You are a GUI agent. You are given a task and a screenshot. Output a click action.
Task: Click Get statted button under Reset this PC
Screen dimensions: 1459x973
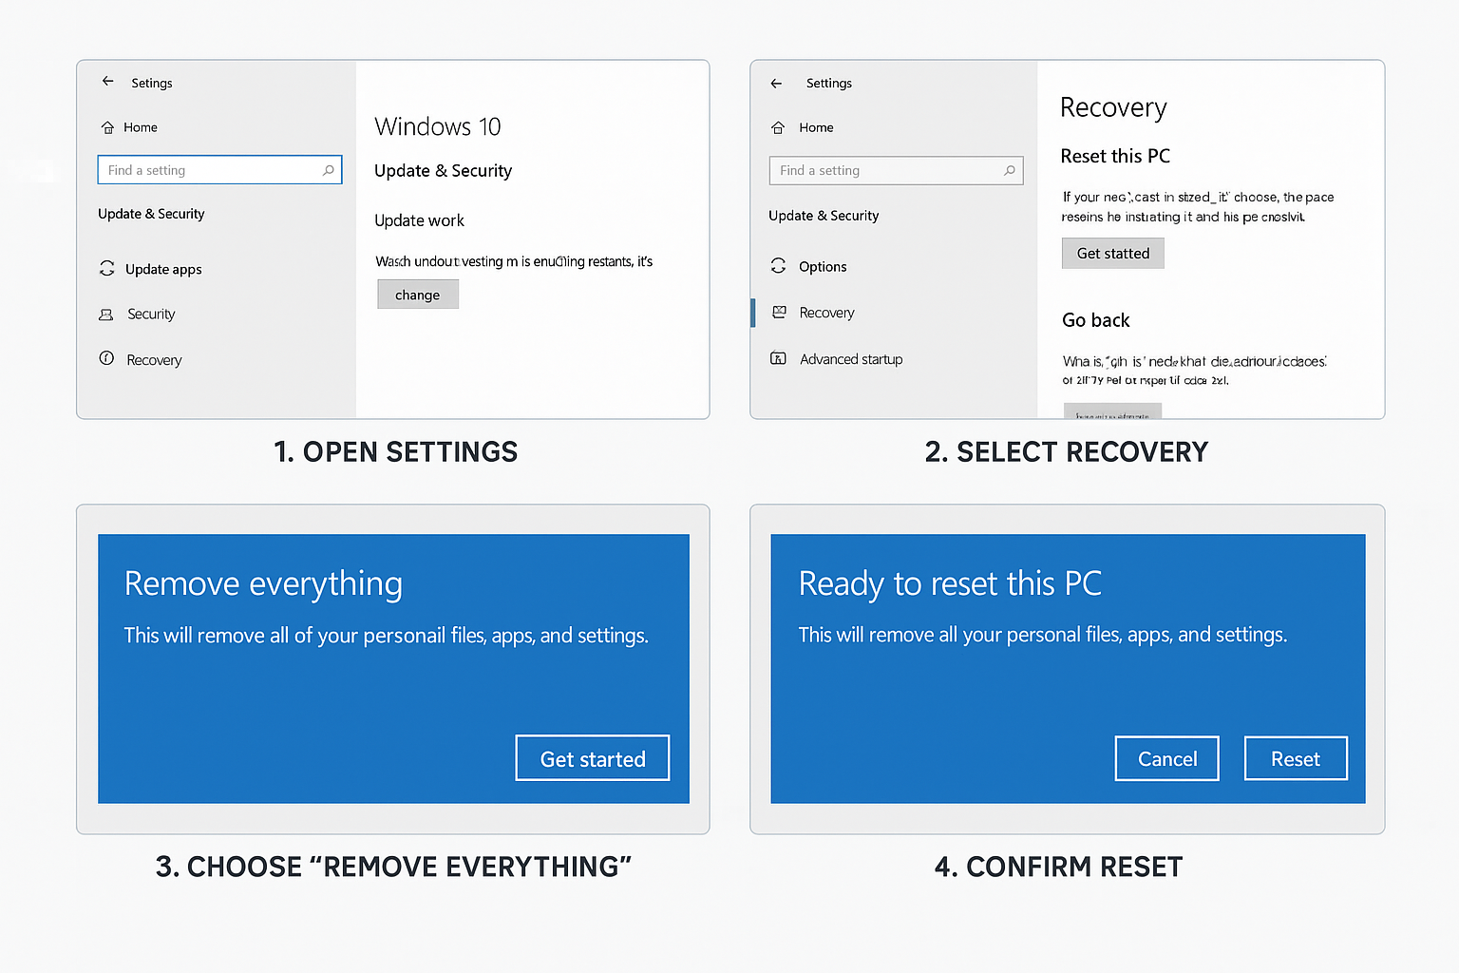tap(1112, 254)
